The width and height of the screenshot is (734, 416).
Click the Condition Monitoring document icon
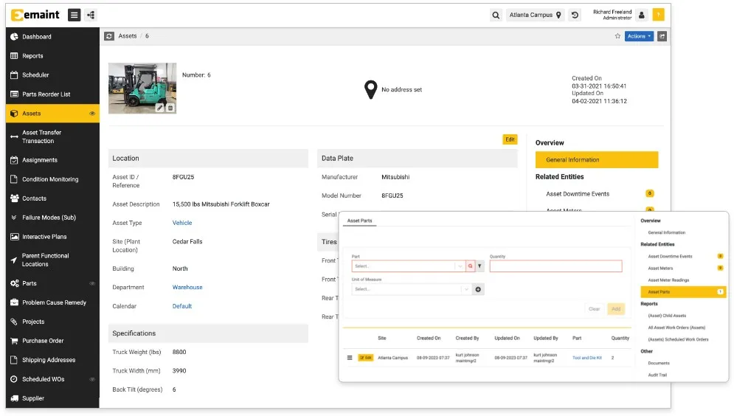(x=14, y=179)
